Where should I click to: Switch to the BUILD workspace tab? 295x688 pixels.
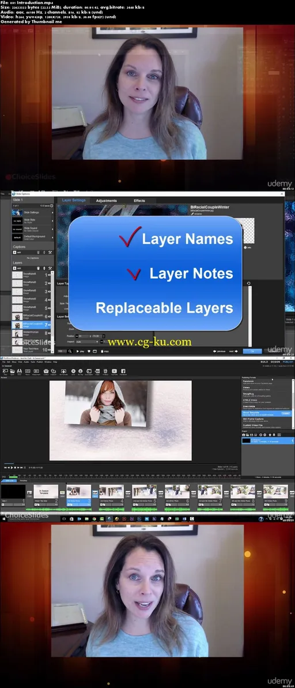[264, 362]
